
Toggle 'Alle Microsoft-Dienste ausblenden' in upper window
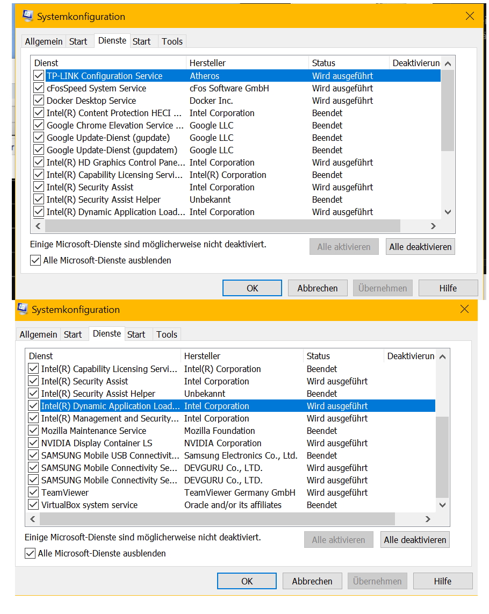coord(35,260)
